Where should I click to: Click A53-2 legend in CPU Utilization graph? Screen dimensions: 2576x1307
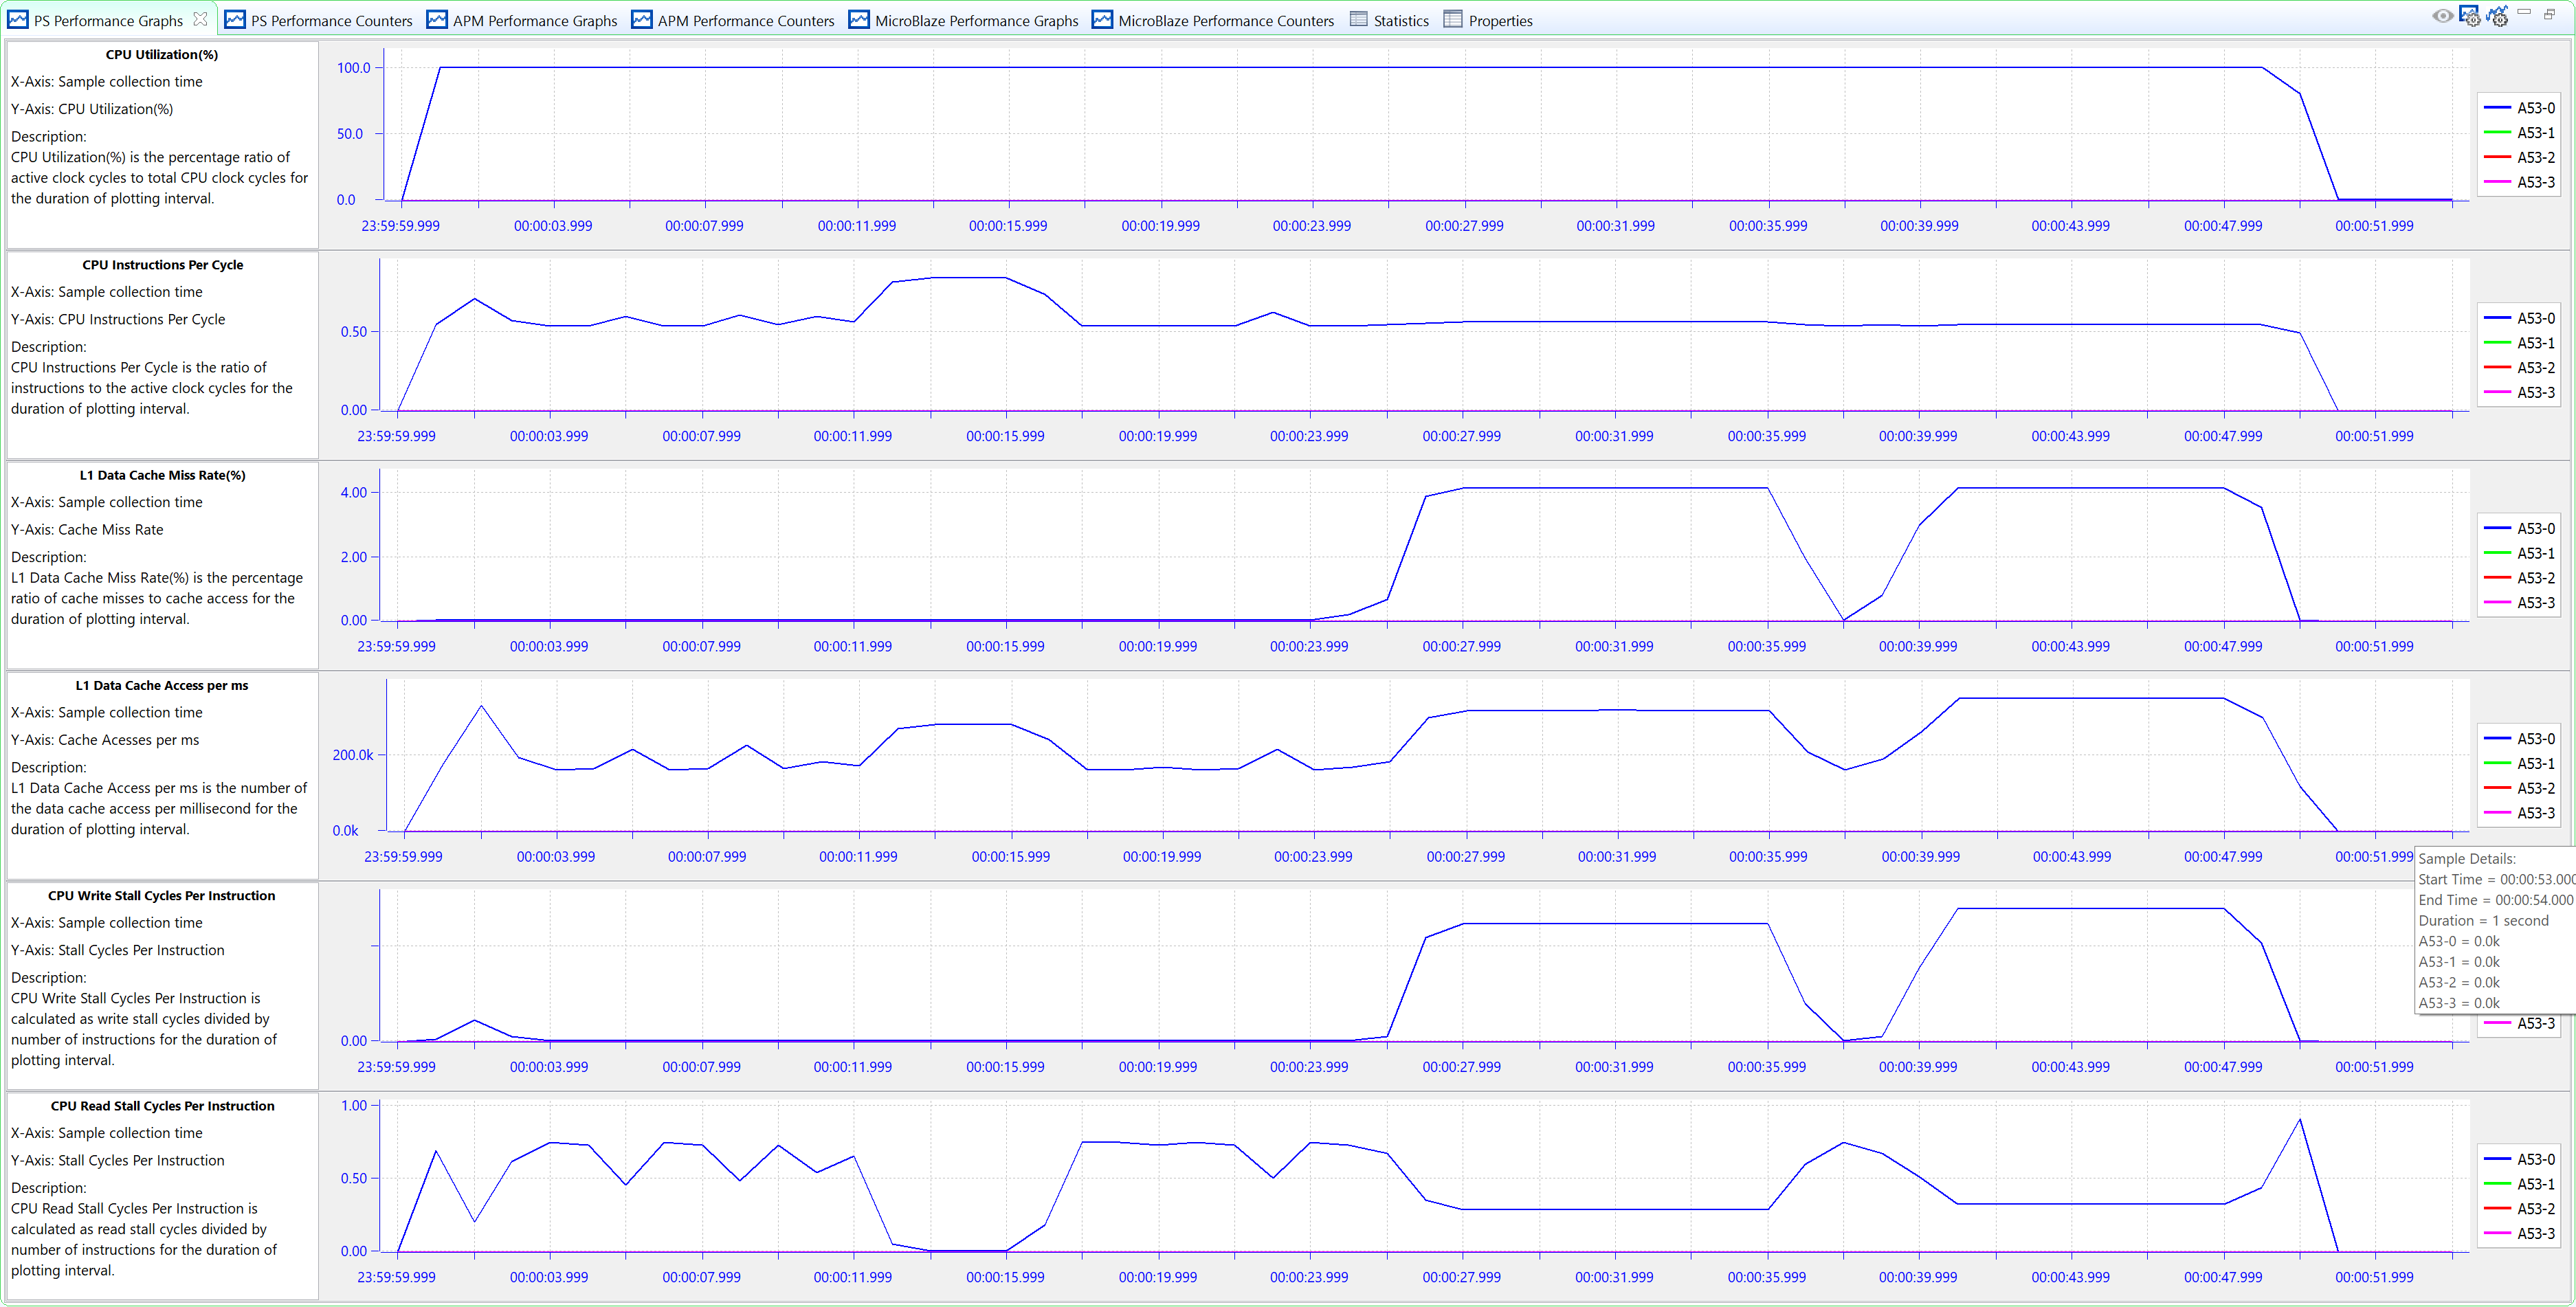click(x=2519, y=158)
